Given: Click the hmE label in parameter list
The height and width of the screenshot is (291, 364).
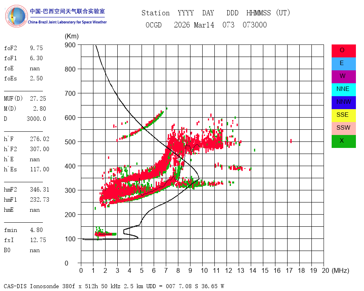Looking at the screenshot, I should [x=9, y=210].
